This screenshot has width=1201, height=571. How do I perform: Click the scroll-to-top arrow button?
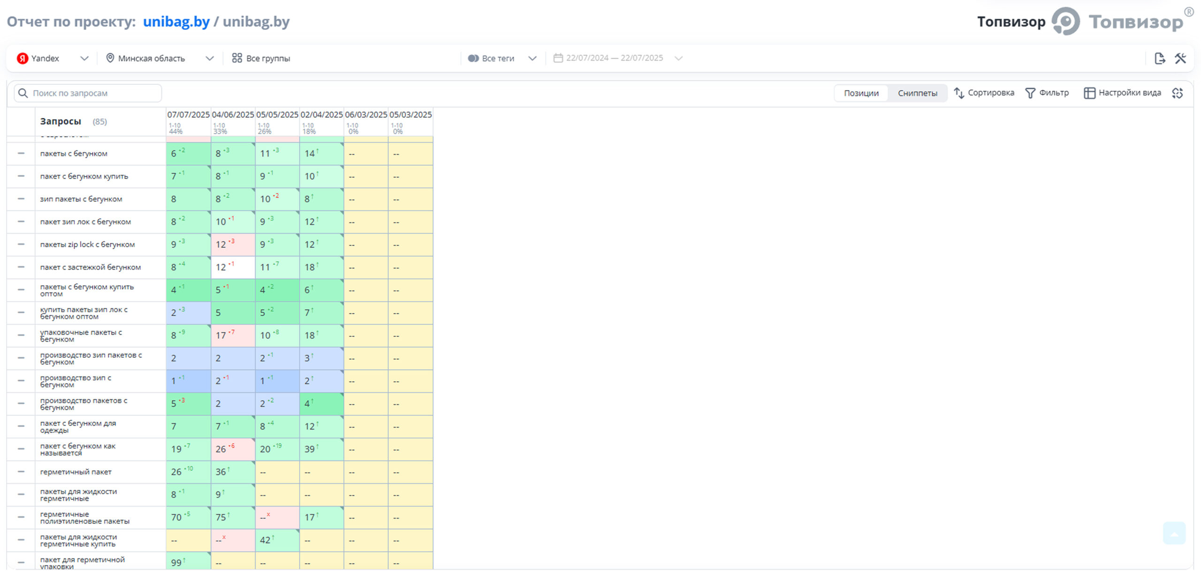click(1174, 534)
